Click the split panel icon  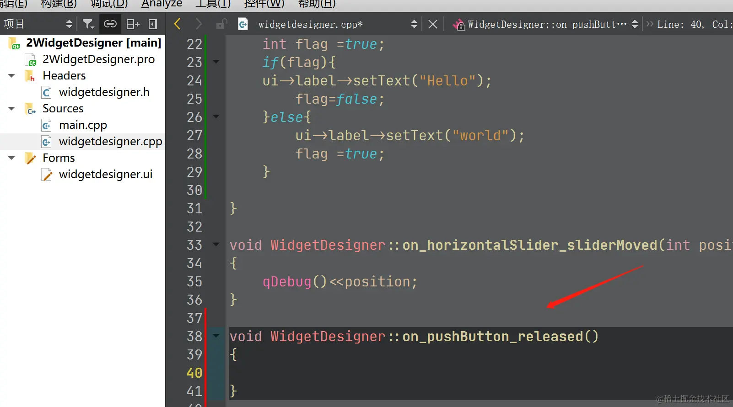pyautogui.click(x=133, y=24)
